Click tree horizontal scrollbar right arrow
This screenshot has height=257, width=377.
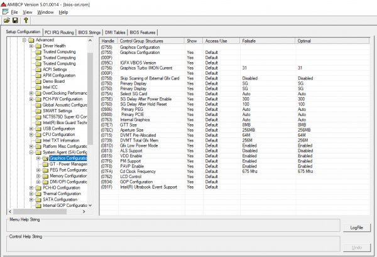pyautogui.click(x=84, y=212)
